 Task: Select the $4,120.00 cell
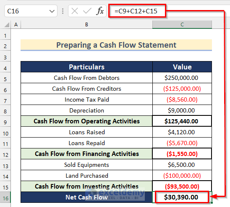pos(182,132)
